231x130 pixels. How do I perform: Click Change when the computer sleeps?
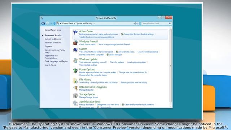[93, 75]
